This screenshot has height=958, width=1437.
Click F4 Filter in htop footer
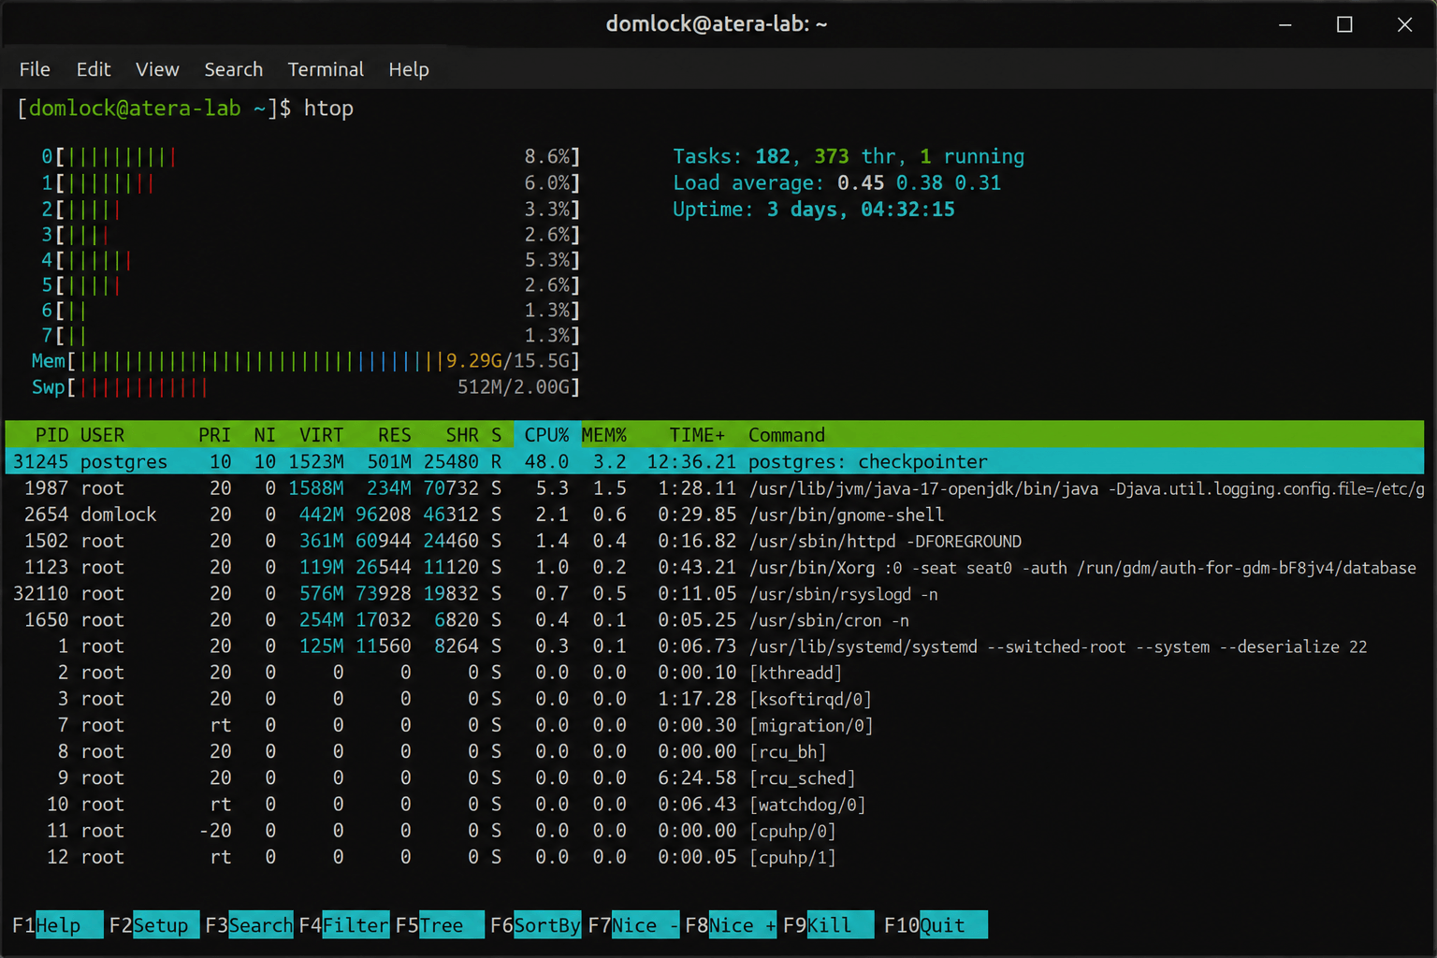click(x=344, y=925)
